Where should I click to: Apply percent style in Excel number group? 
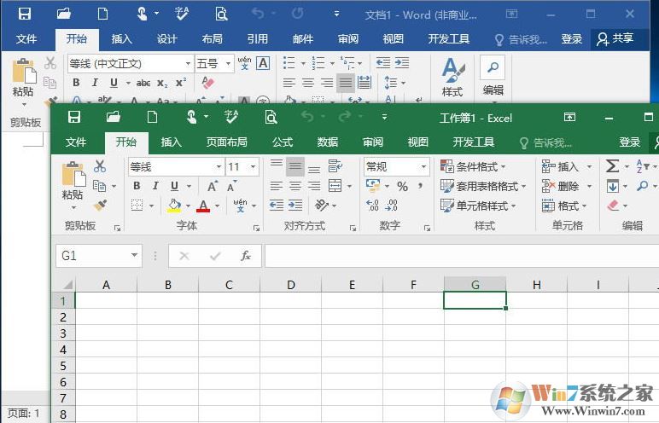(x=402, y=186)
